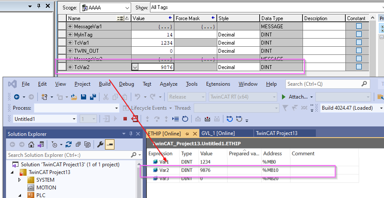Viewport: 384px width, 198px height.
Task: Close the ETHIP [Online] tab
Action: pyautogui.click(x=195, y=134)
